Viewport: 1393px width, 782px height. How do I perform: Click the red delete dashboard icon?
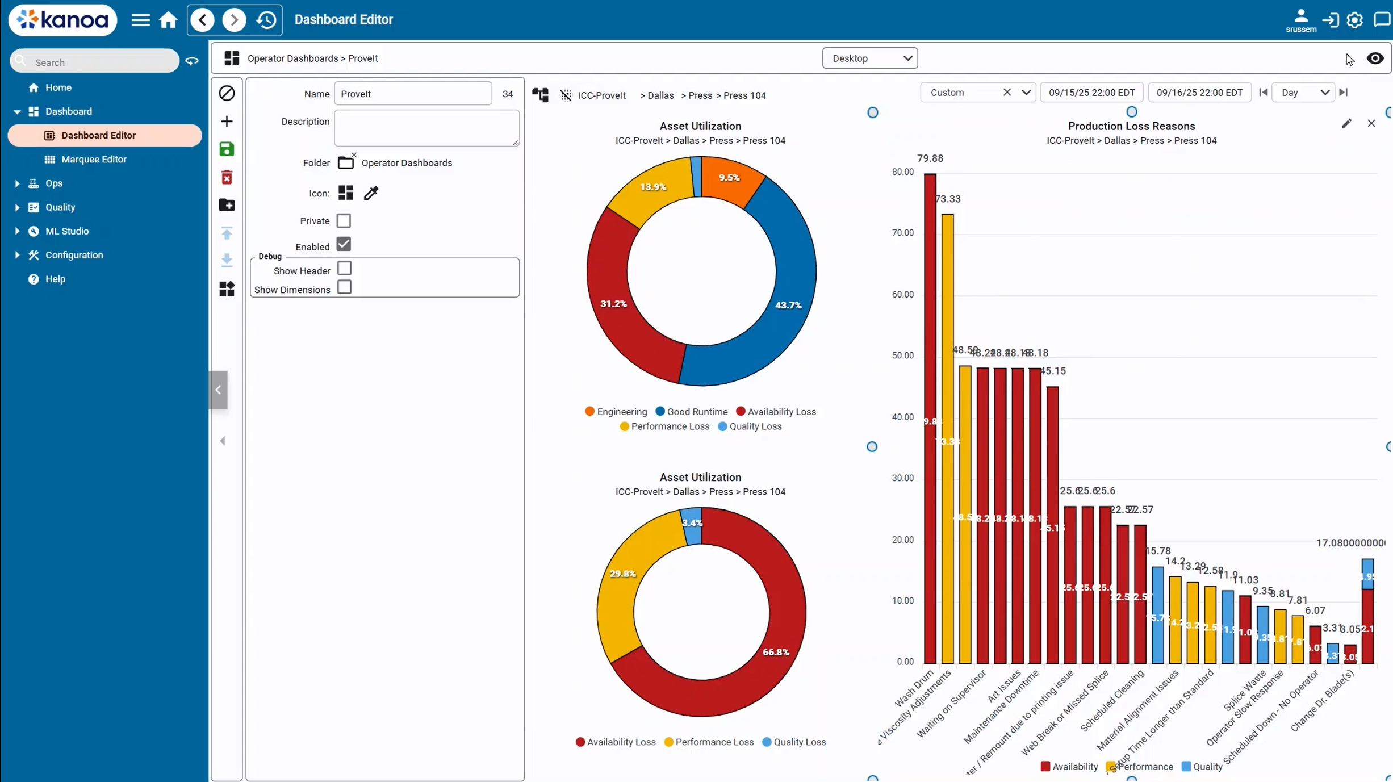tap(227, 177)
